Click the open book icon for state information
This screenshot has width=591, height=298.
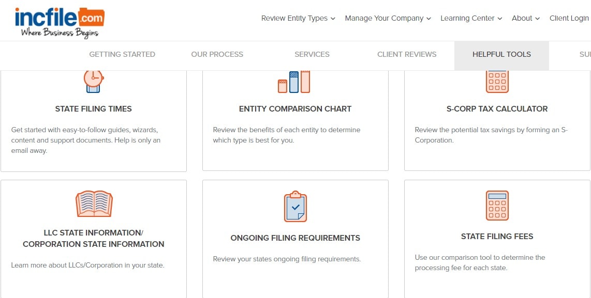tap(94, 203)
